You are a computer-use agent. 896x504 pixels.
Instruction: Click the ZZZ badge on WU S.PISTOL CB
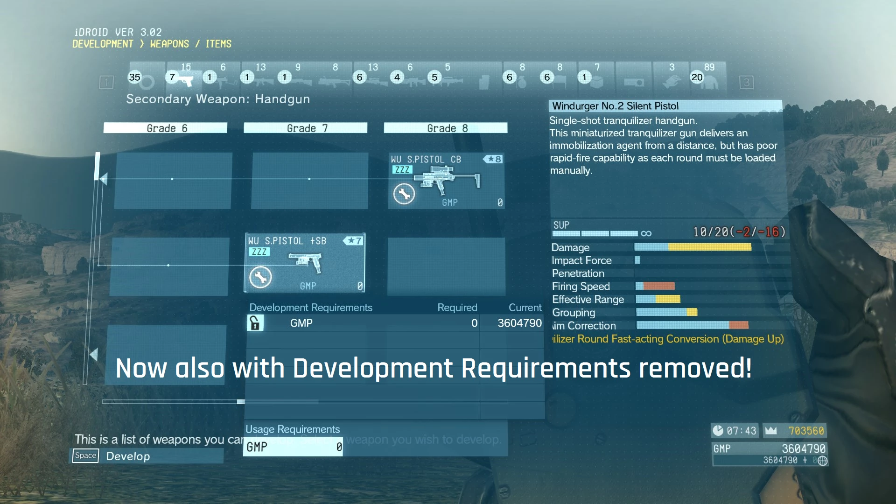[x=402, y=170]
